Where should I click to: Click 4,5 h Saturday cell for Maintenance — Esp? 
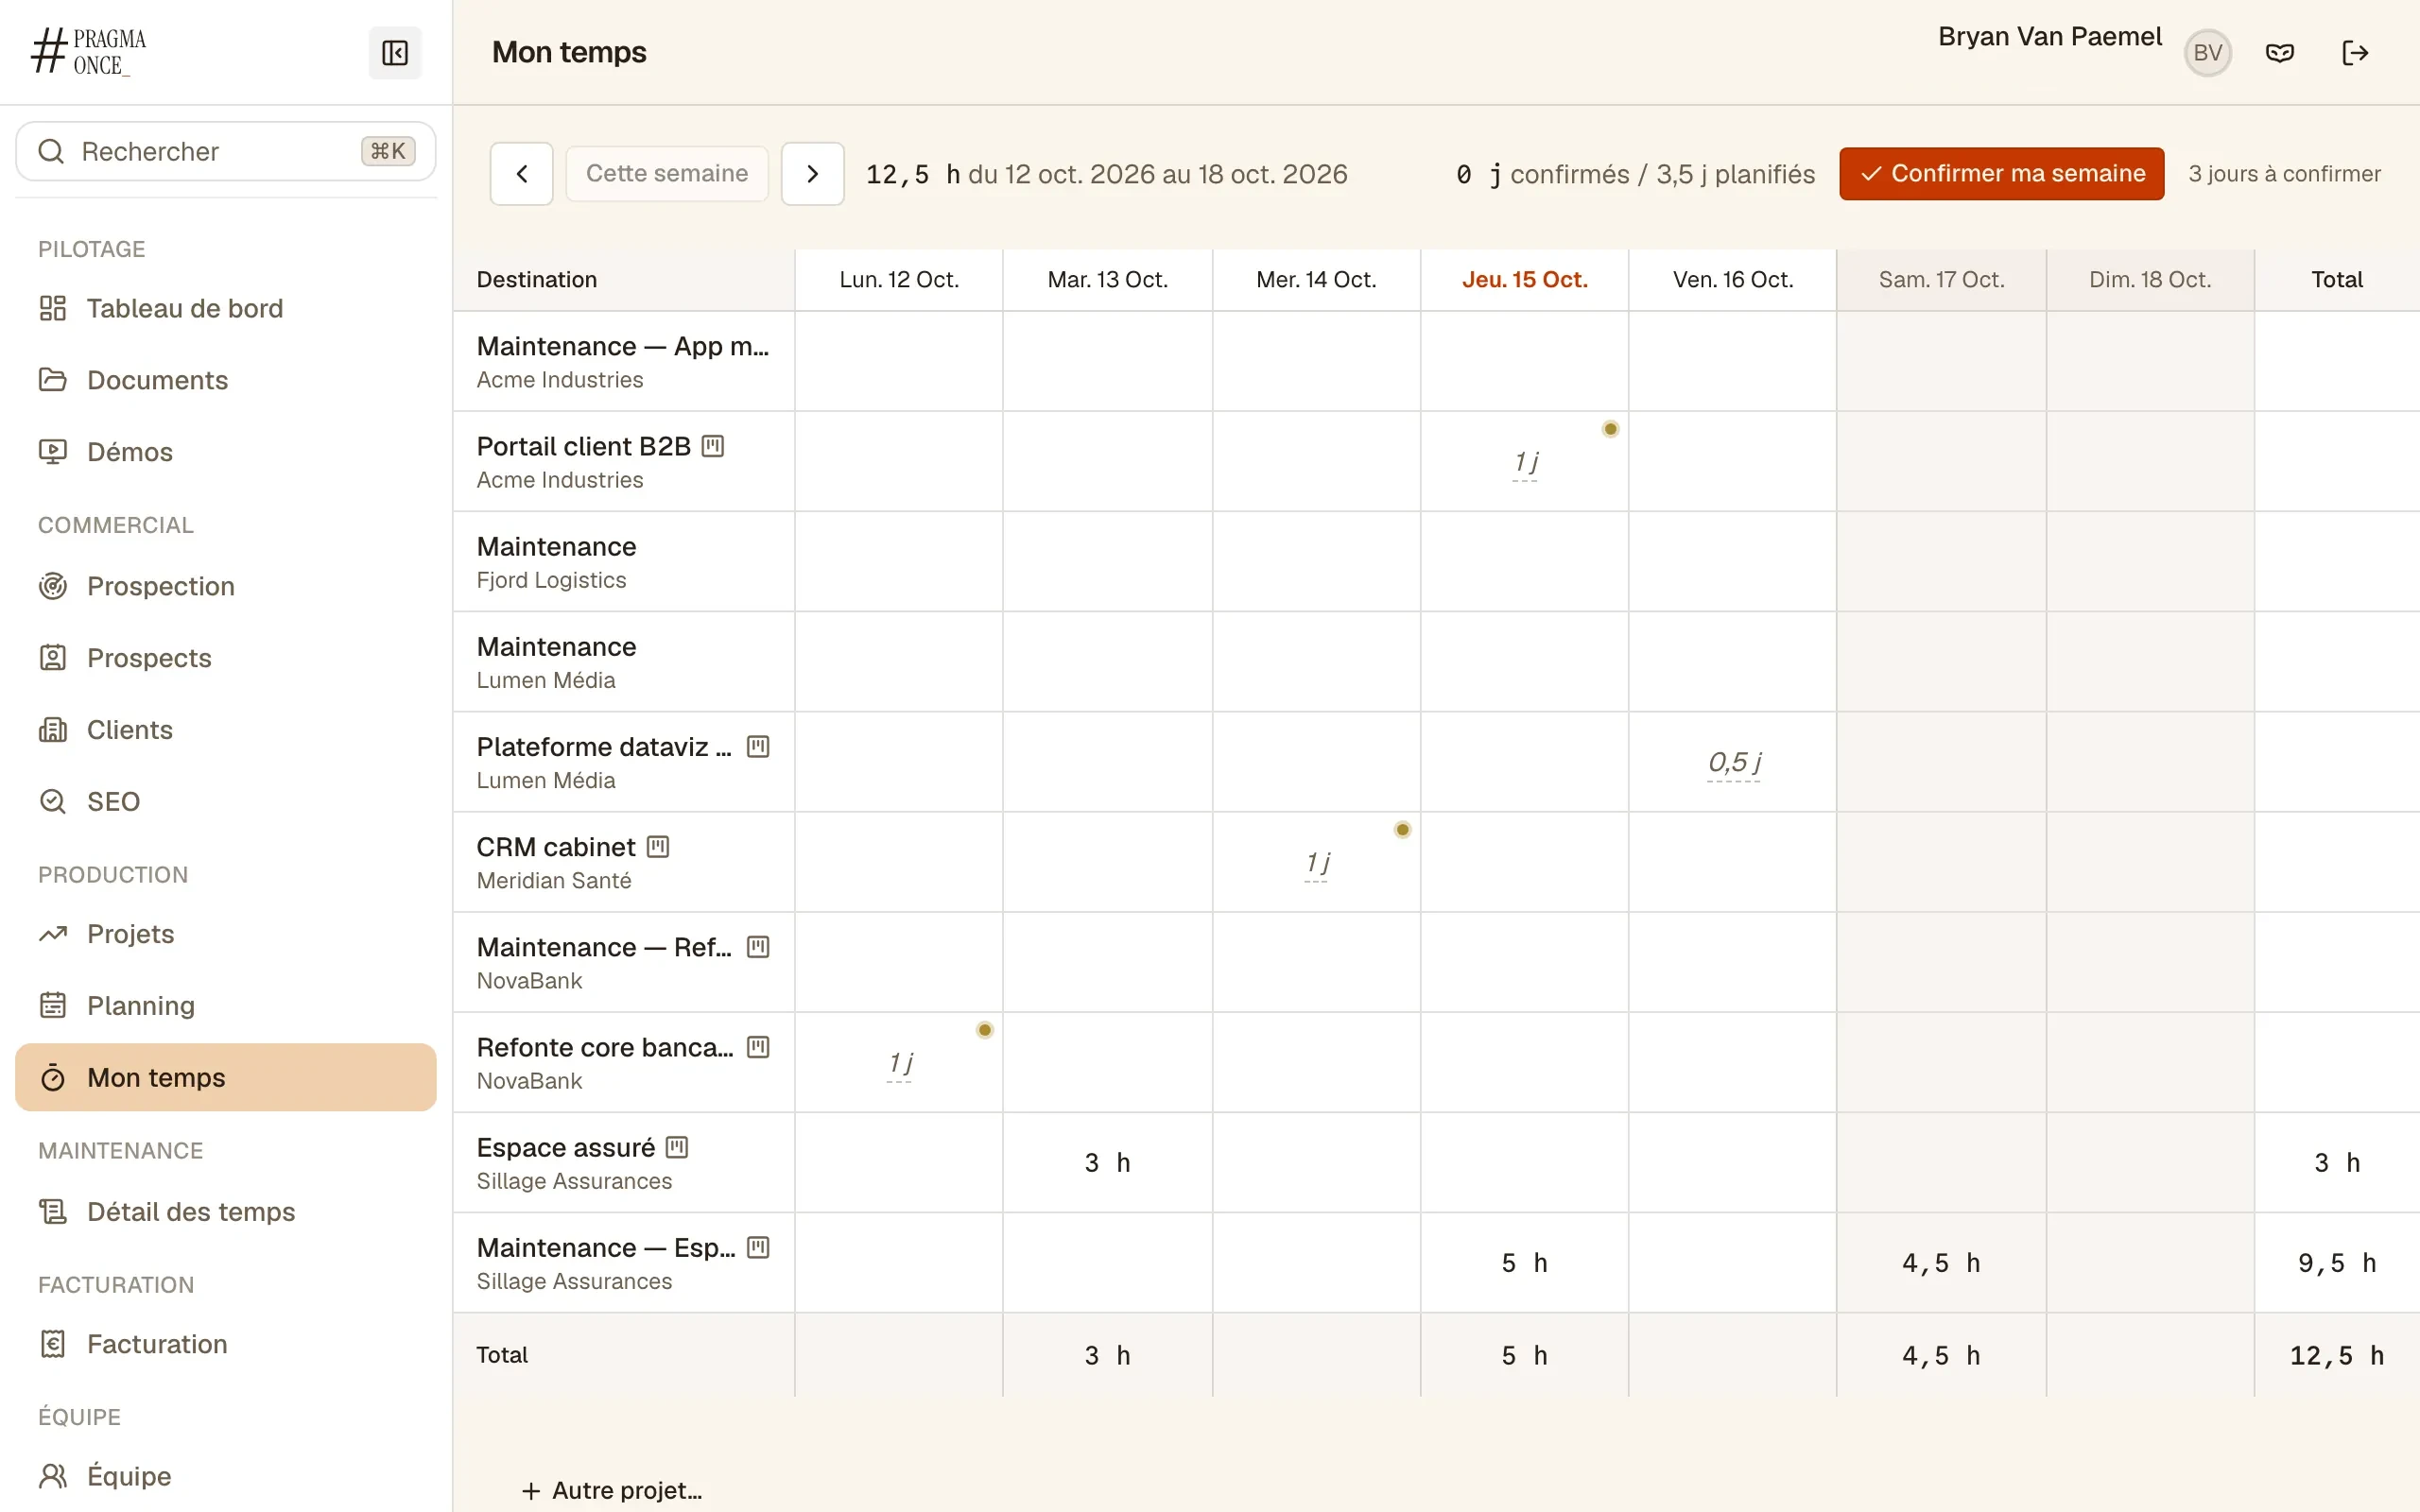(x=1941, y=1263)
